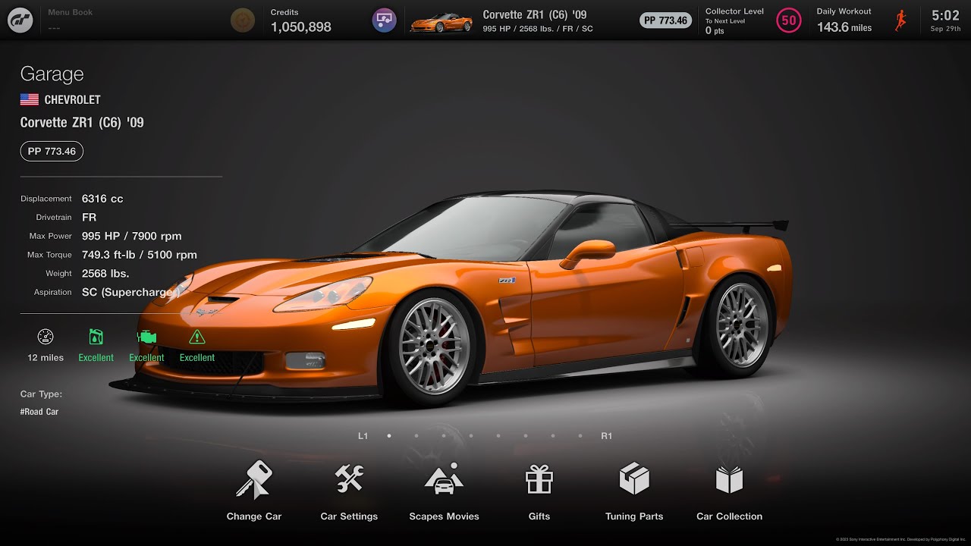Screen dimensions: 971x546
Task: Click the oil condition icon
Action: [96, 337]
